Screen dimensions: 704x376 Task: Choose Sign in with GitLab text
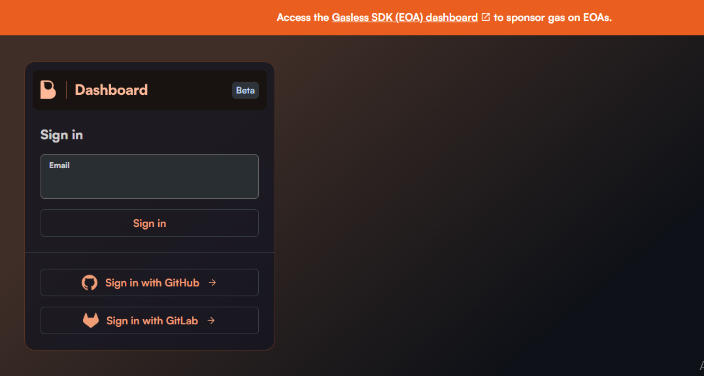152,321
